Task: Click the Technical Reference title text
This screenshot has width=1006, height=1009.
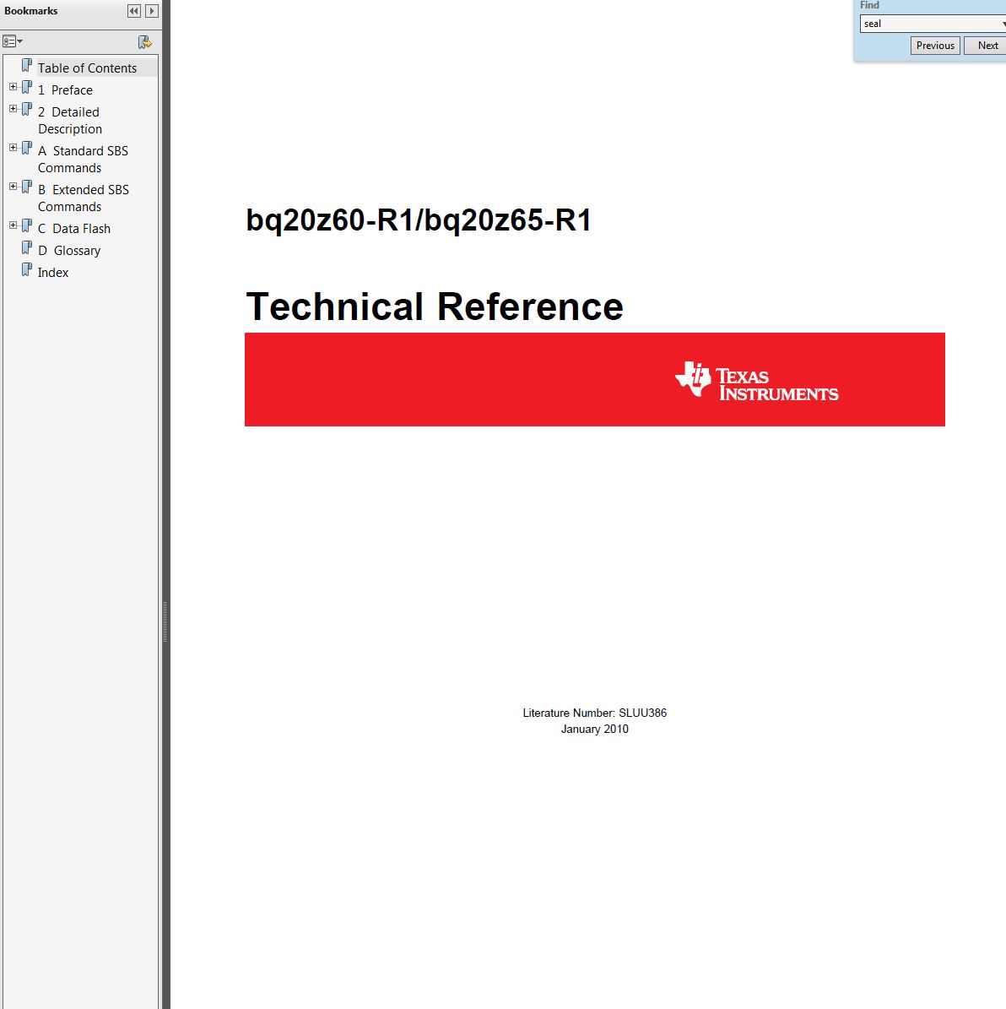Action: 435,306
